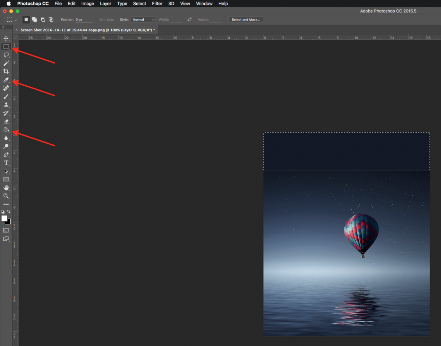Swap foreground and background colors
The width and height of the screenshot is (441, 346).
[9, 212]
